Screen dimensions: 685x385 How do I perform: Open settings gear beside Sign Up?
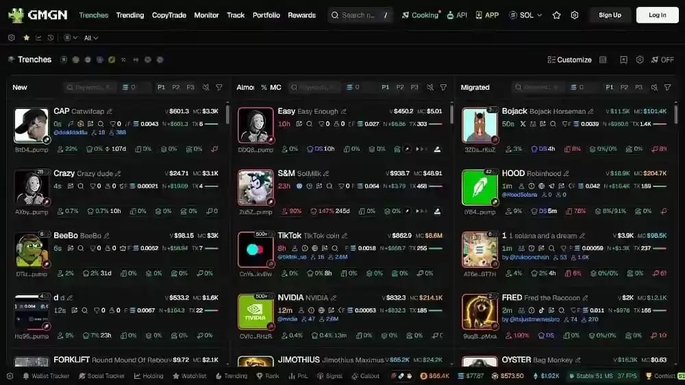click(575, 15)
